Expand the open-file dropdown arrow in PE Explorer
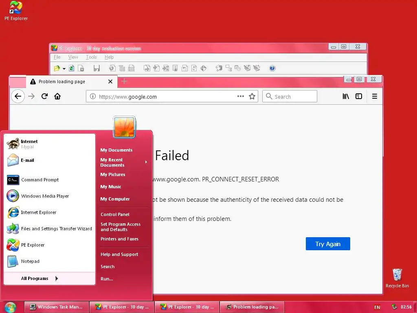The height and width of the screenshot is (313, 417). (x=64, y=68)
